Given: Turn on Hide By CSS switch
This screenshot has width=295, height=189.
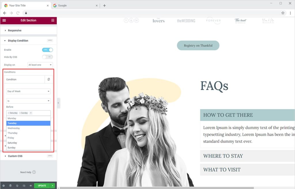Looking at the screenshot, I should click(48, 57).
